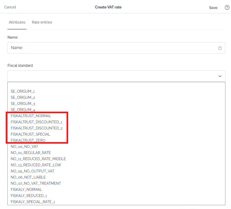Image resolution: width=231 pixels, height=209 pixels.
Task: Switch to Rate entries tab
Action: point(42,22)
